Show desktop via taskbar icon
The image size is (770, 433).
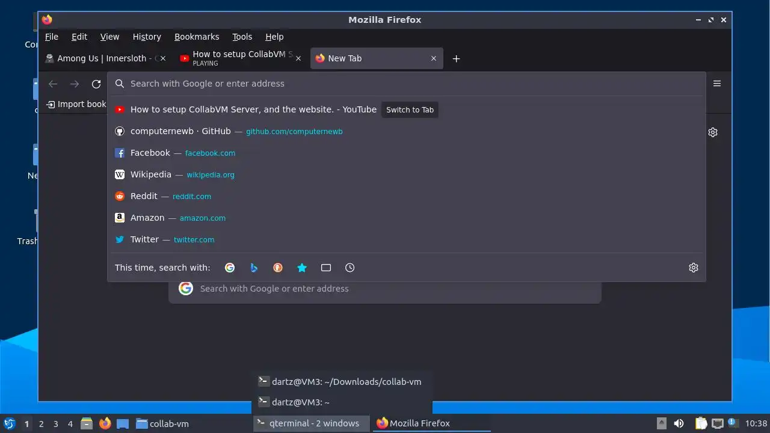[x=123, y=423]
